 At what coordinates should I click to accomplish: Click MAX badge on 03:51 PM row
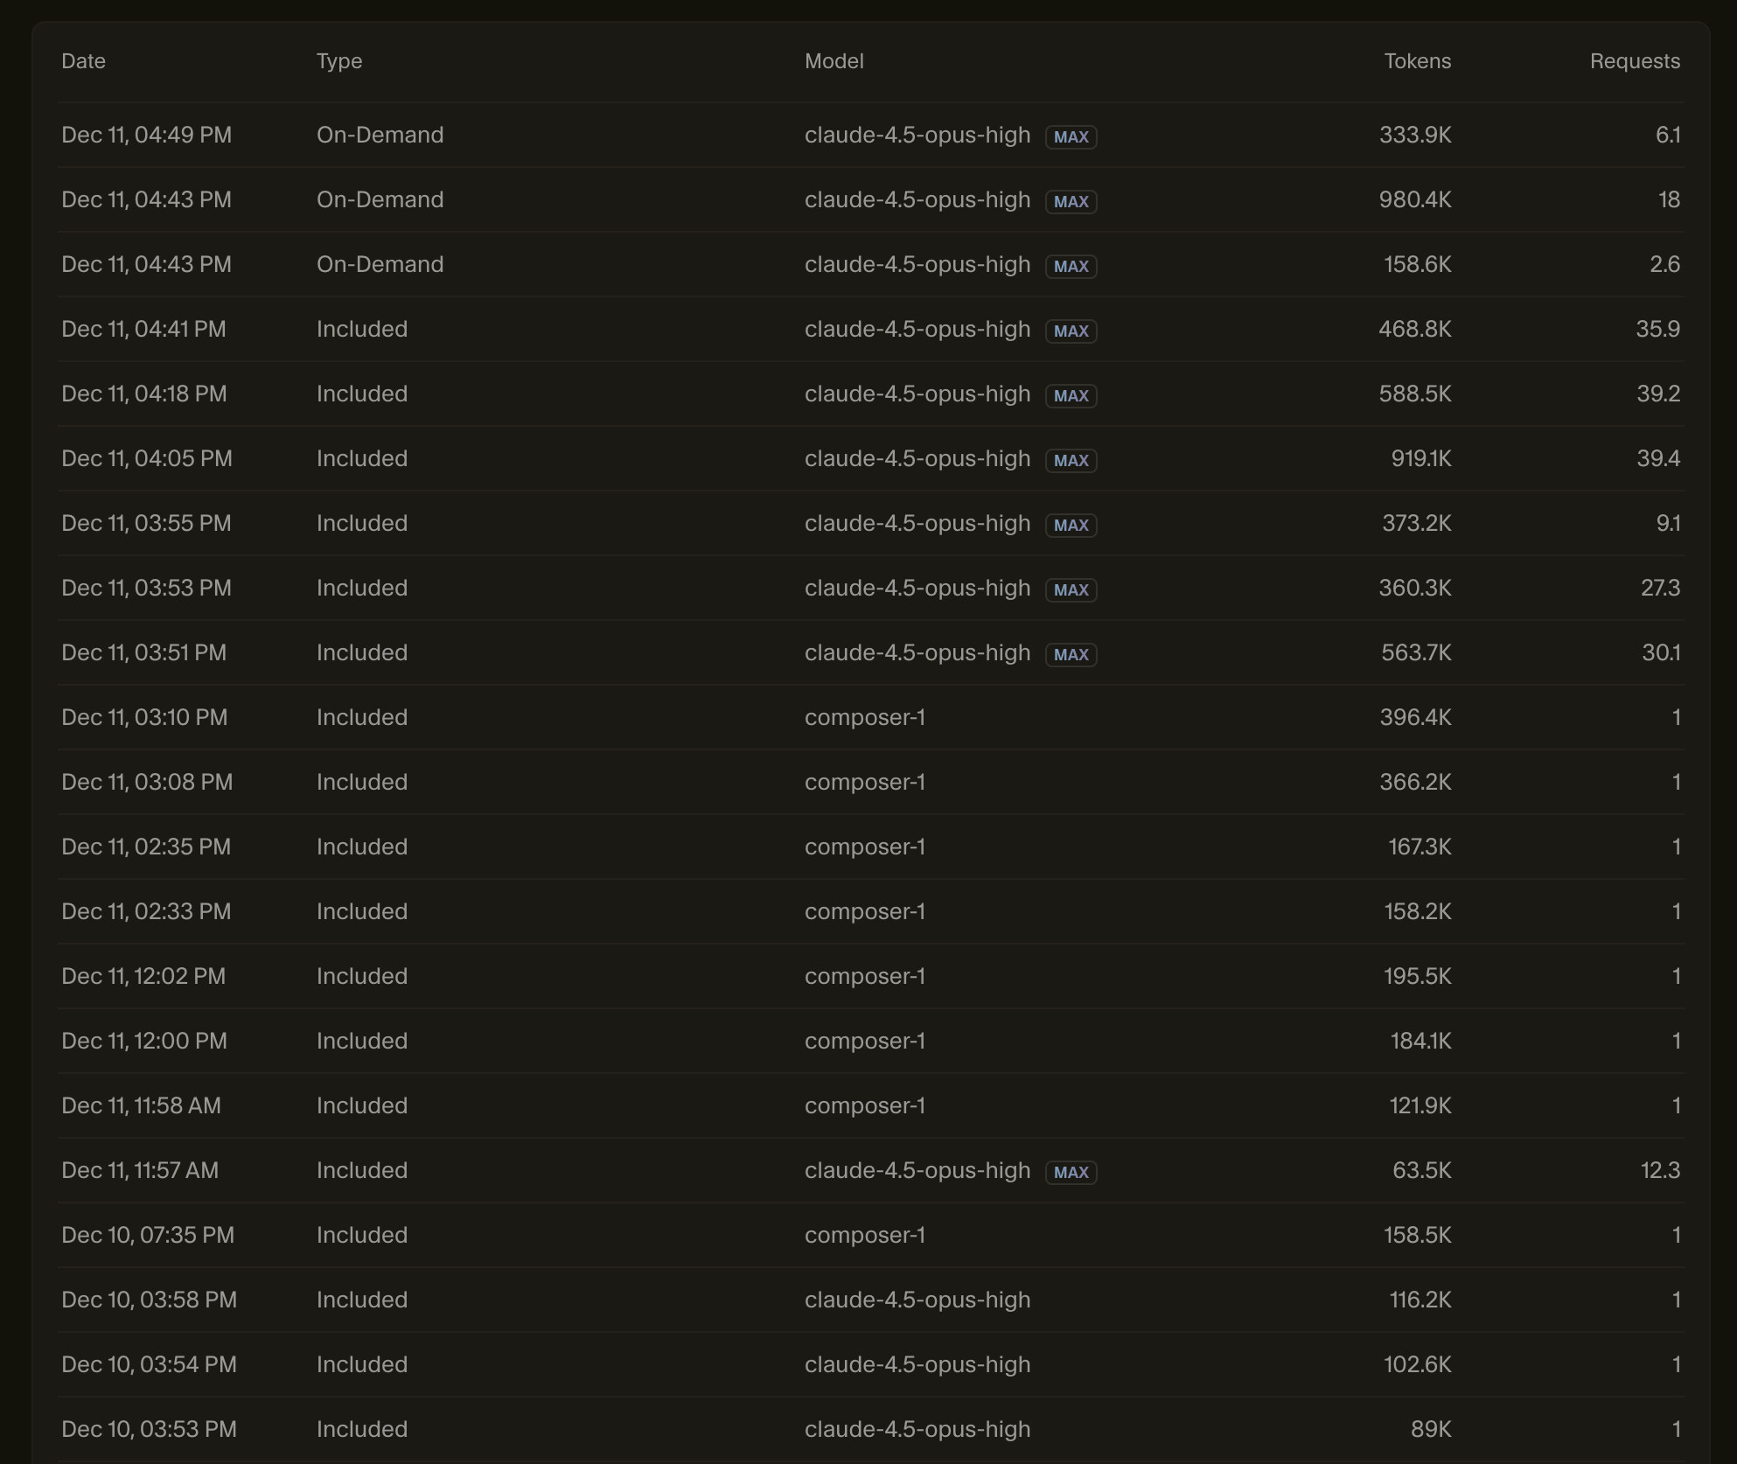[1071, 655]
